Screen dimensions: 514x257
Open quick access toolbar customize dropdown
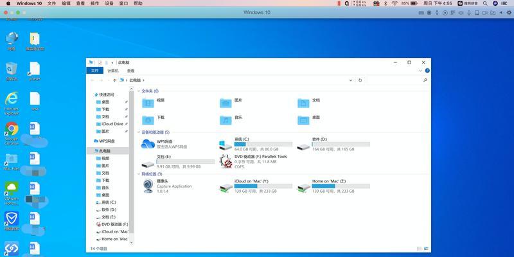[x=112, y=62]
